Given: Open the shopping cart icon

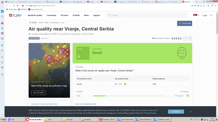Looking at the screenshot, I should click(211, 15).
